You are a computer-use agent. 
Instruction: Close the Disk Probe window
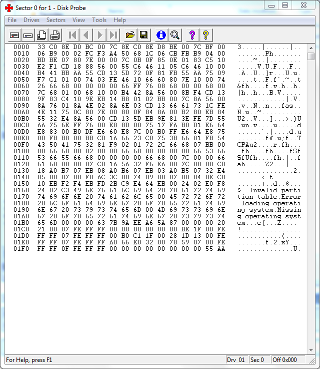coord(303,6)
